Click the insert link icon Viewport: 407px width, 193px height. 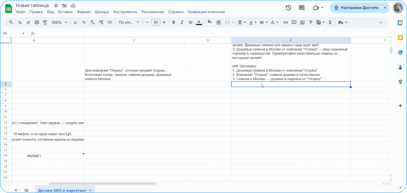coord(286,22)
